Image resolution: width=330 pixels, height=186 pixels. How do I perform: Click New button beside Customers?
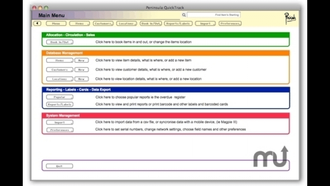pos(82,70)
